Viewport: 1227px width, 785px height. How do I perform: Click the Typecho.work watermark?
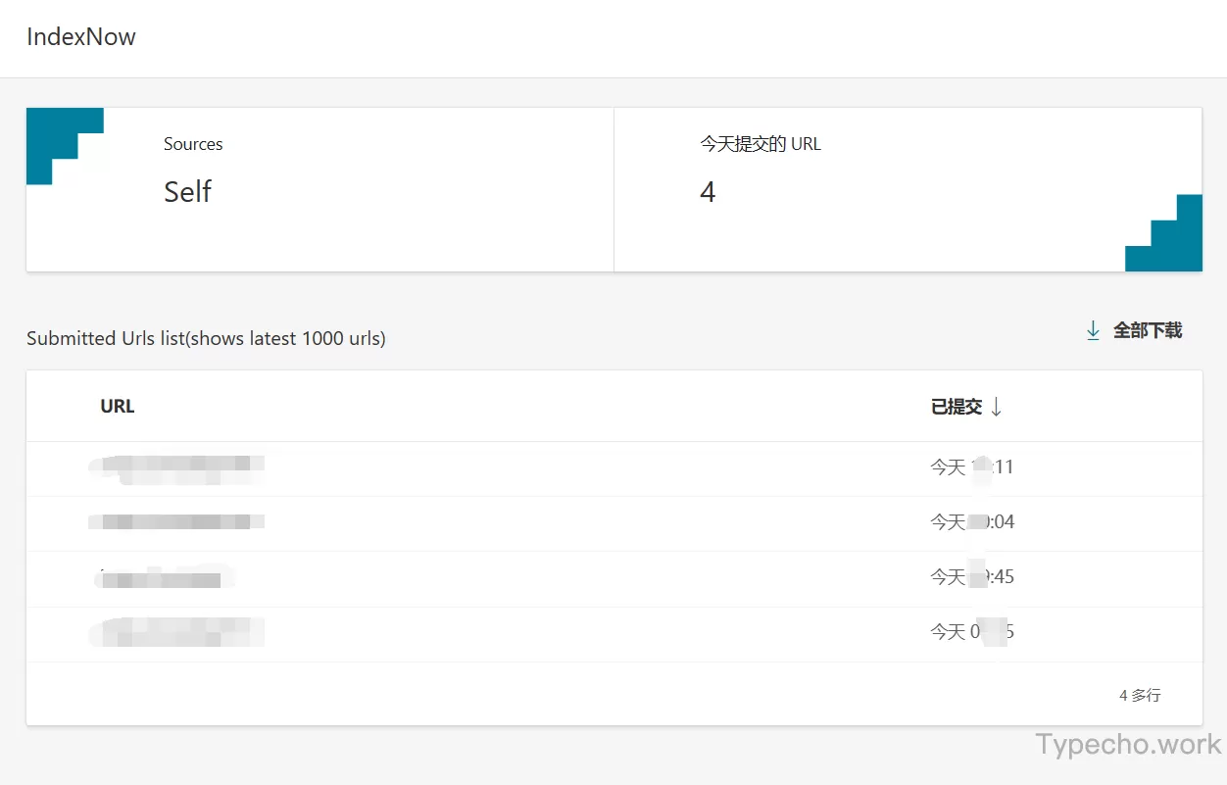coord(1129,744)
